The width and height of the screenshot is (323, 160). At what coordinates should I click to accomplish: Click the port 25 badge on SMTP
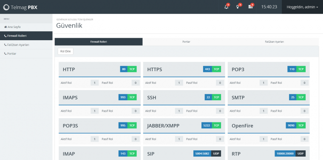[x=293, y=97]
